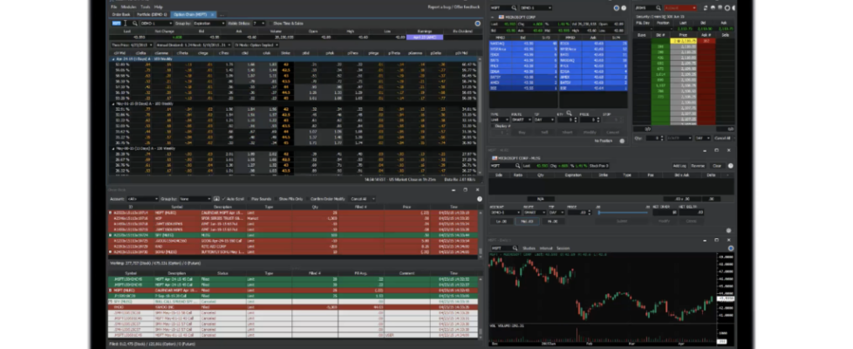The height and width of the screenshot is (349, 853).
Task: Open the DEMO 1 account dropdown in Option Chain
Action: click(156, 24)
